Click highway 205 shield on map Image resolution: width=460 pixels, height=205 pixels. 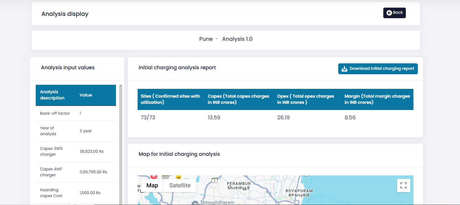pos(165,177)
